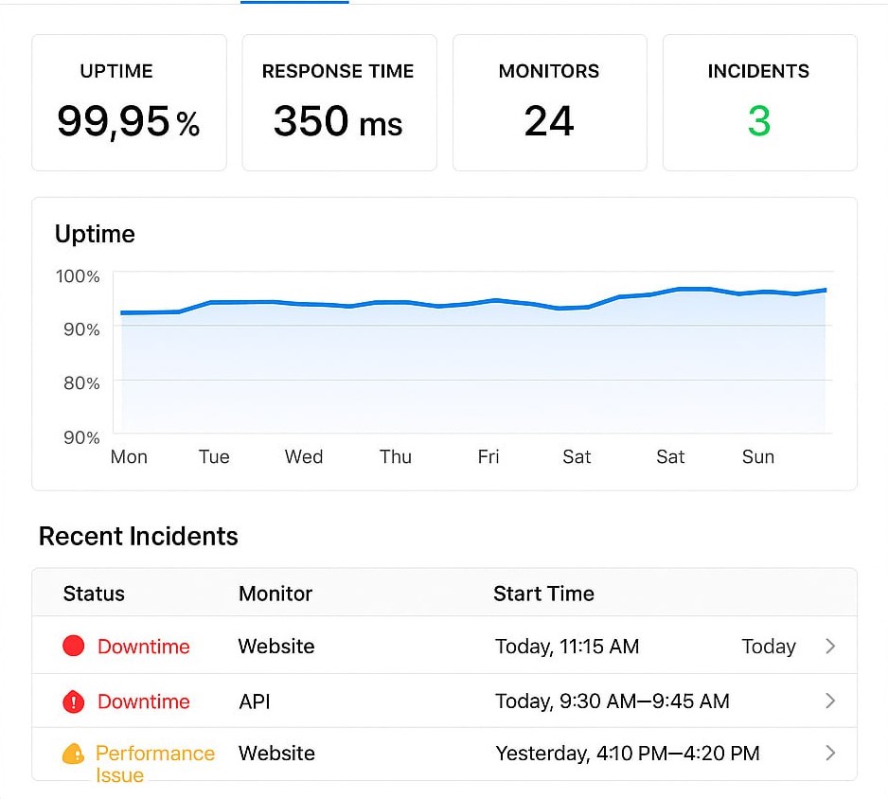
Task: Click the yellow warning icon for Performance Issue
Action: pyautogui.click(x=74, y=755)
